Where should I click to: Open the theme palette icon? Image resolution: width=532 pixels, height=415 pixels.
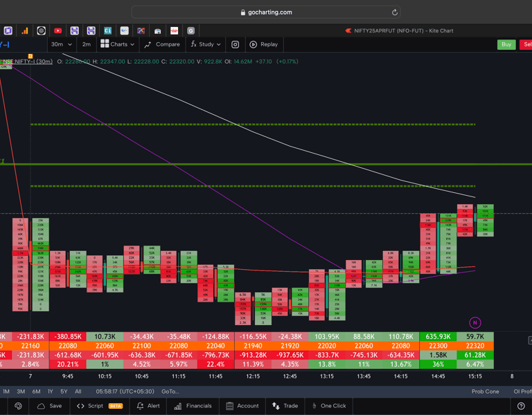click(x=18, y=406)
